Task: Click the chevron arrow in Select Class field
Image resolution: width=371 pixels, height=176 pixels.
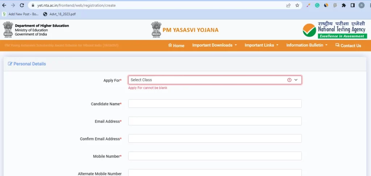Action: pos(296,80)
